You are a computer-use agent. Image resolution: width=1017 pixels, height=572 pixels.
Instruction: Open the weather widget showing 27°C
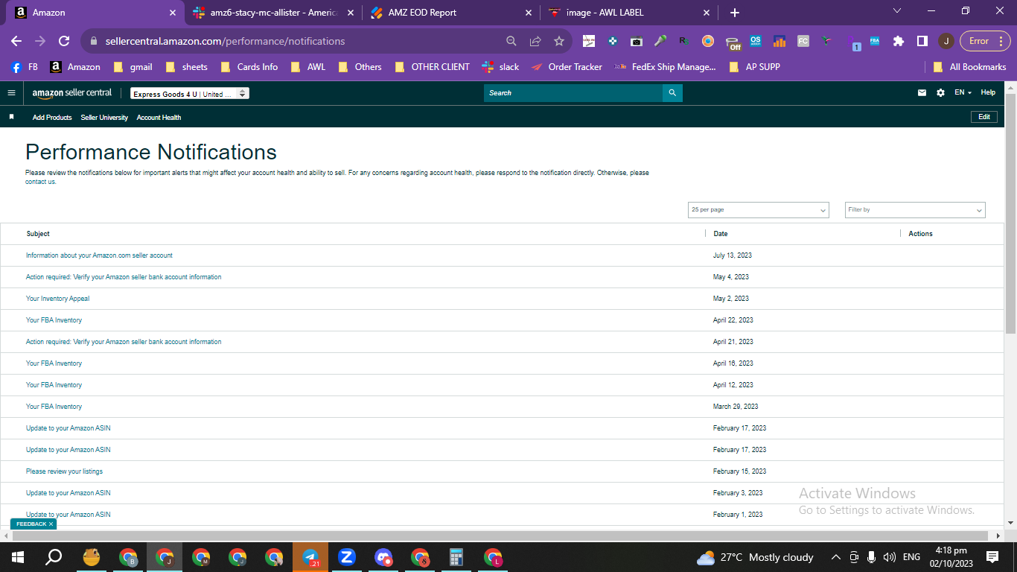click(x=755, y=557)
